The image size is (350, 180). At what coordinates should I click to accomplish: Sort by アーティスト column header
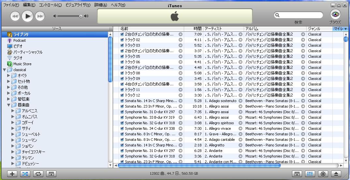coord(224,29)
